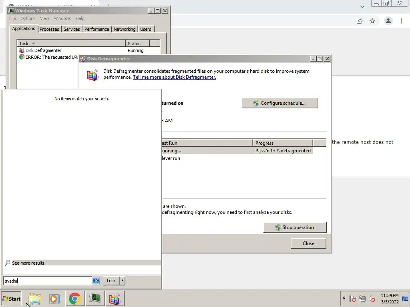Open the Chrome profile avatar
This screenshot has height=307, width=410.
pyautogui.click(x=388, y=21)
